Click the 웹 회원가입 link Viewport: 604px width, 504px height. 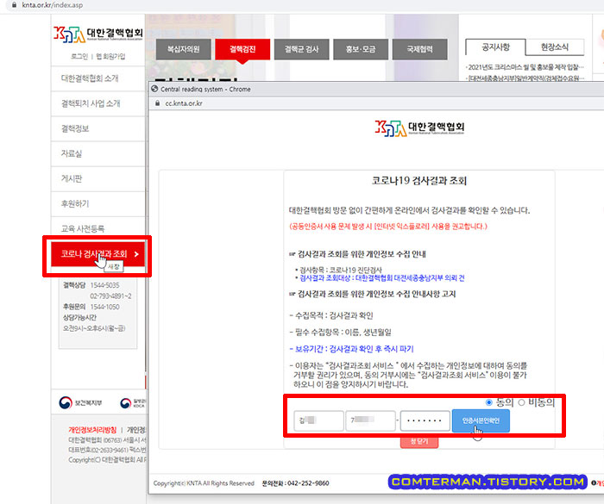tap(110, 57)
